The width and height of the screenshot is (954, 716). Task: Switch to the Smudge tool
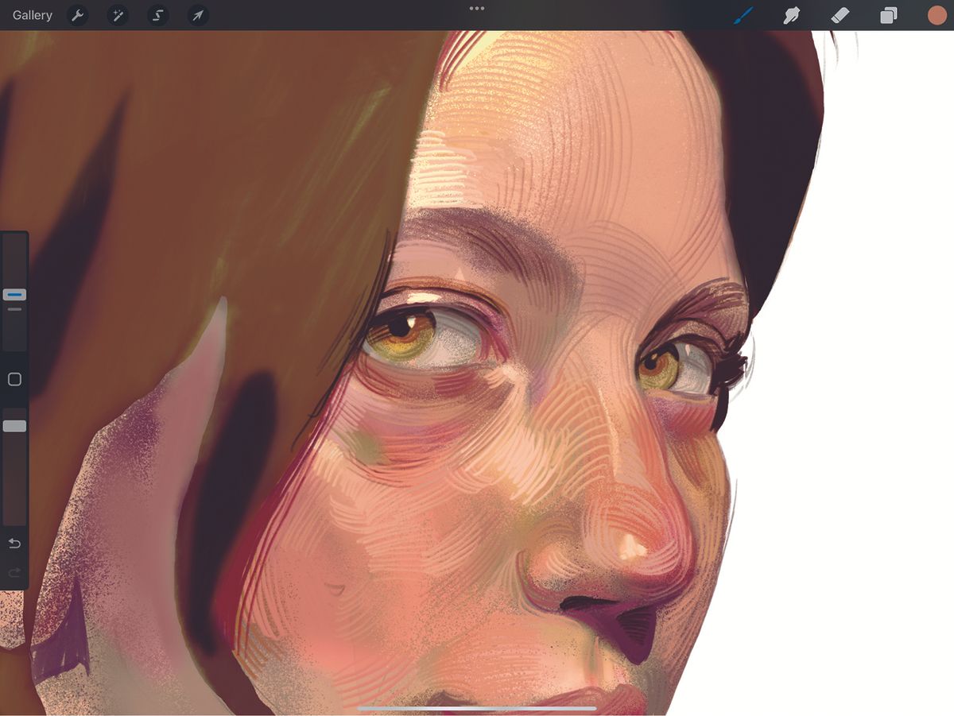pyautogui.click(x=792, y=15)
